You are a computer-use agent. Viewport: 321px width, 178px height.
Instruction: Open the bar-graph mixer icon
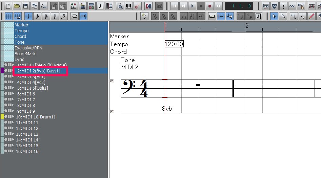tap(83, 6)
